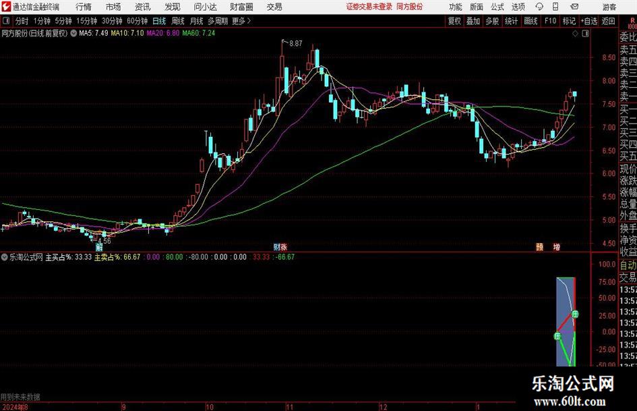Click the 返回 button
The width and height of the screenshot is (637, 411).
[x=609, y=21]
